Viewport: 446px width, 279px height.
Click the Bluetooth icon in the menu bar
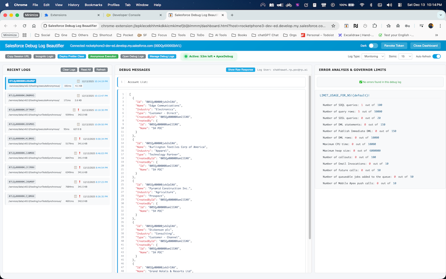click(x=370, y=5)
